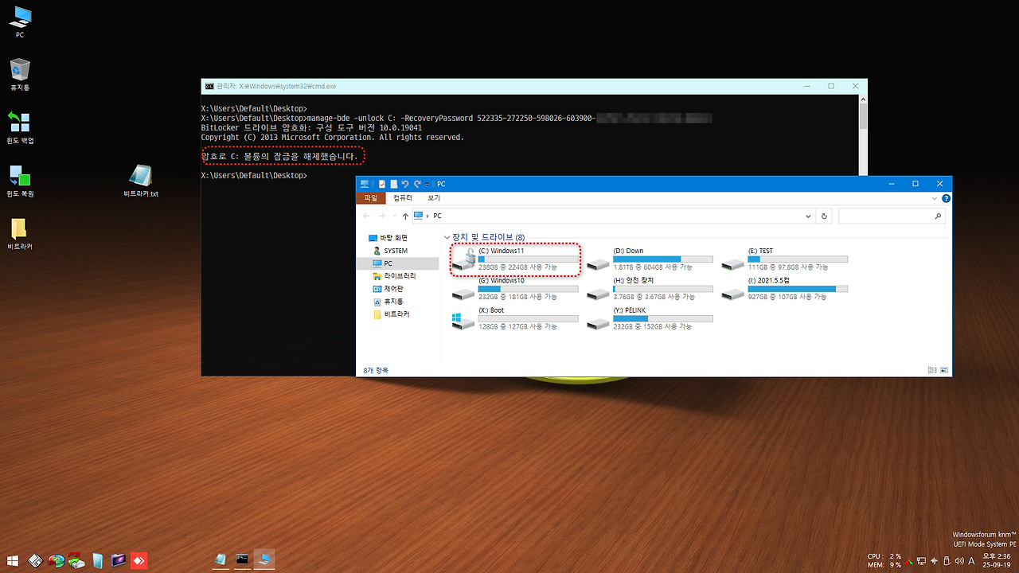Select the 비트라커.txt file on desktop
The height and width of the screenshot is (573, 1019).
[x=141, y=181]
